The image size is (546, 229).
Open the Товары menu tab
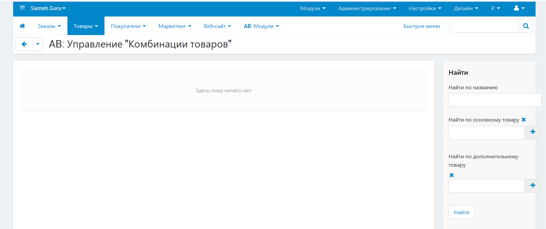86,26
